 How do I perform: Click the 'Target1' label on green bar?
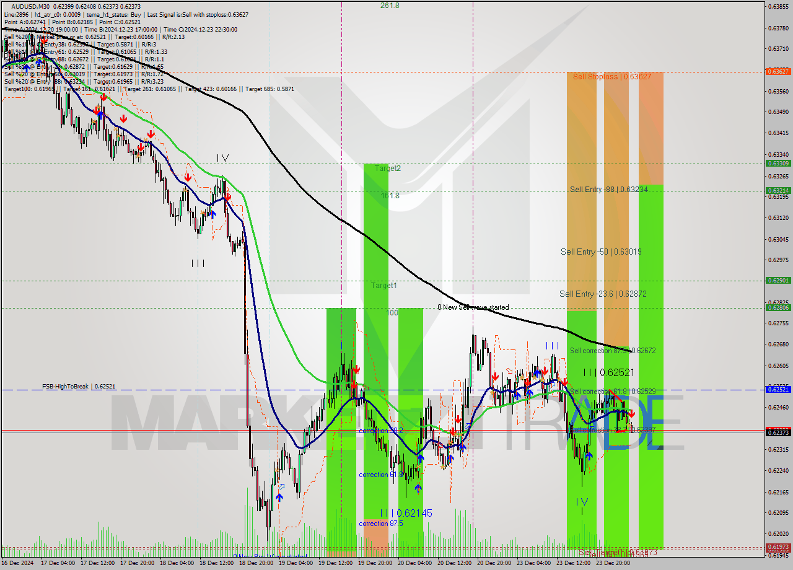coord(383,286)
